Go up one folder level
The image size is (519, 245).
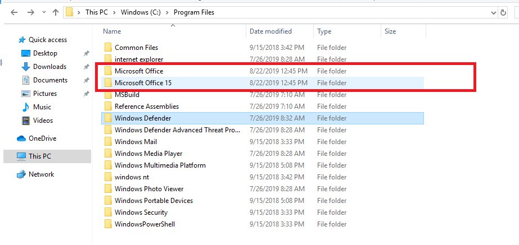point(55,12)
